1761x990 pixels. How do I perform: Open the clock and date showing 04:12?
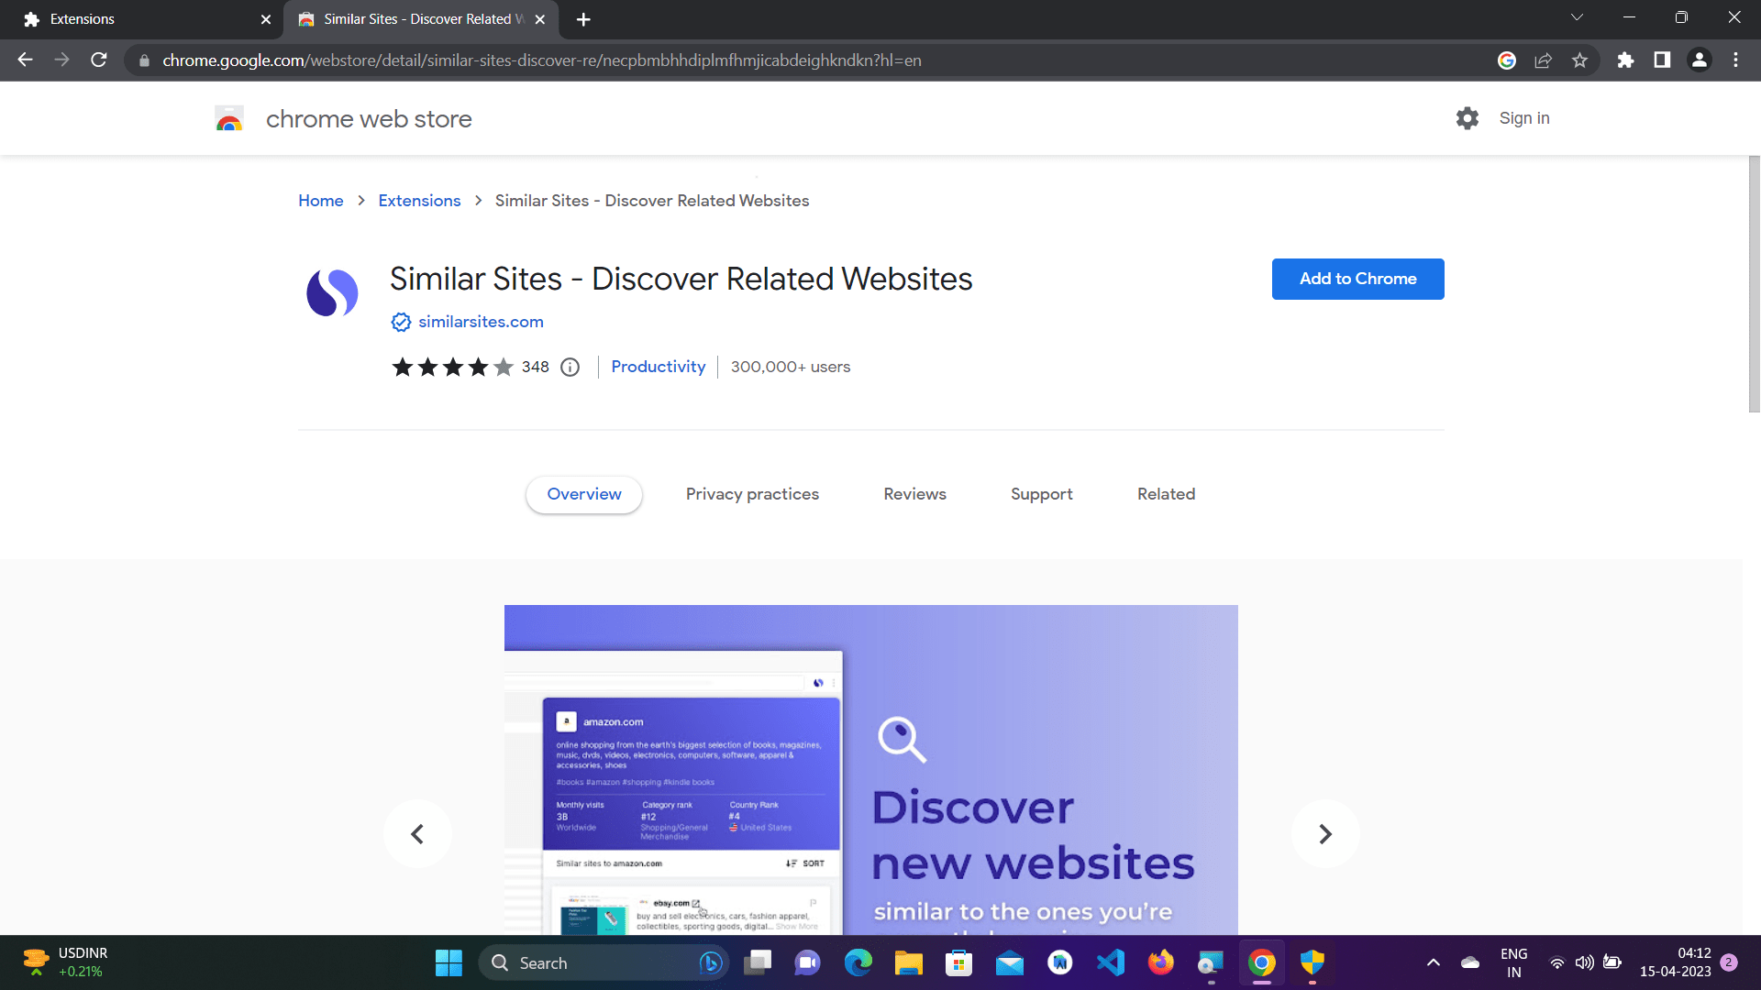coord(1675,962)
